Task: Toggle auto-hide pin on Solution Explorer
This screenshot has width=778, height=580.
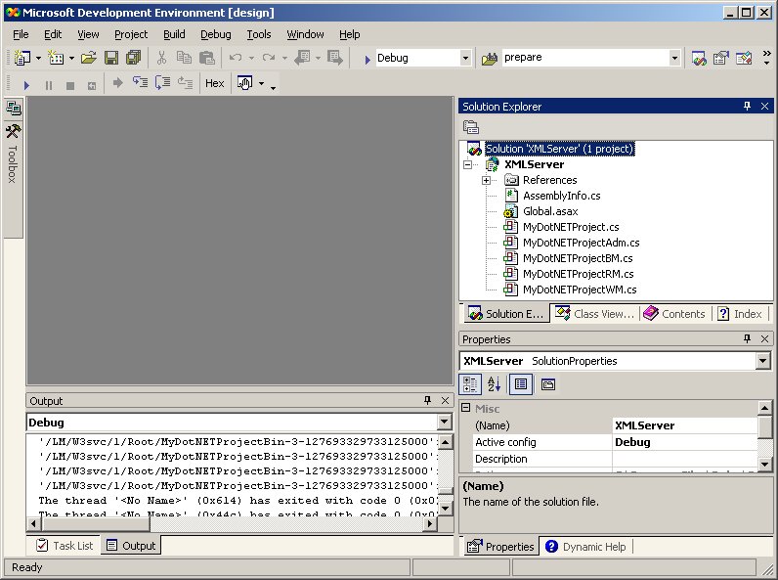Action: coord(747,106)
